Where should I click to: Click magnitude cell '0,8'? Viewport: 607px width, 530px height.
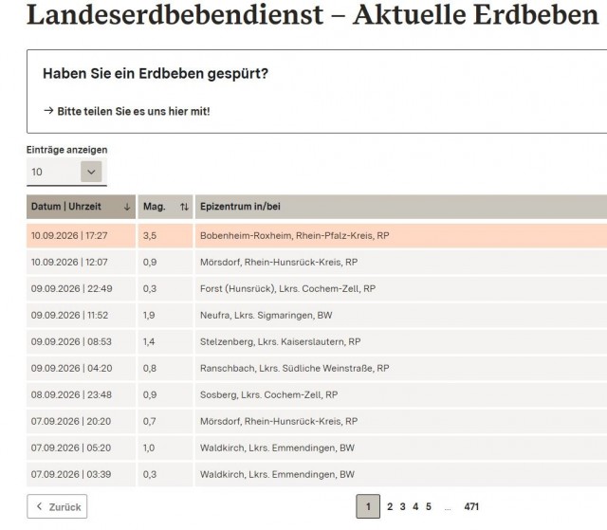point(165,368)
